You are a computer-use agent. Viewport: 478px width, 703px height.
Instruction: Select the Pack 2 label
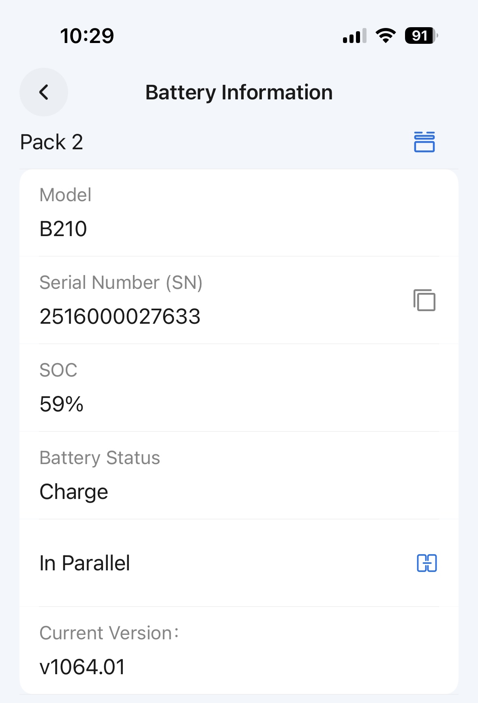click(51, 142)
